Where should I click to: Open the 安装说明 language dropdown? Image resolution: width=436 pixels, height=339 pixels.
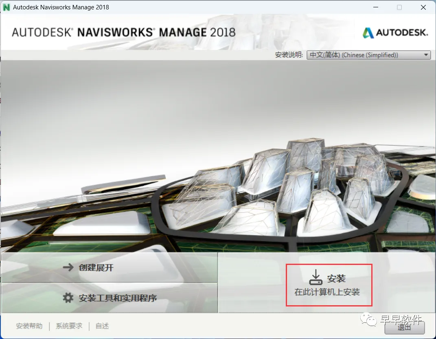(368, 55)
